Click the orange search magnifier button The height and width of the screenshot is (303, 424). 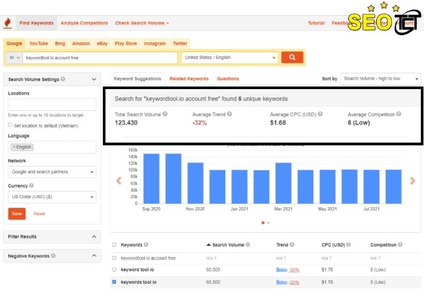coord(292,58)
